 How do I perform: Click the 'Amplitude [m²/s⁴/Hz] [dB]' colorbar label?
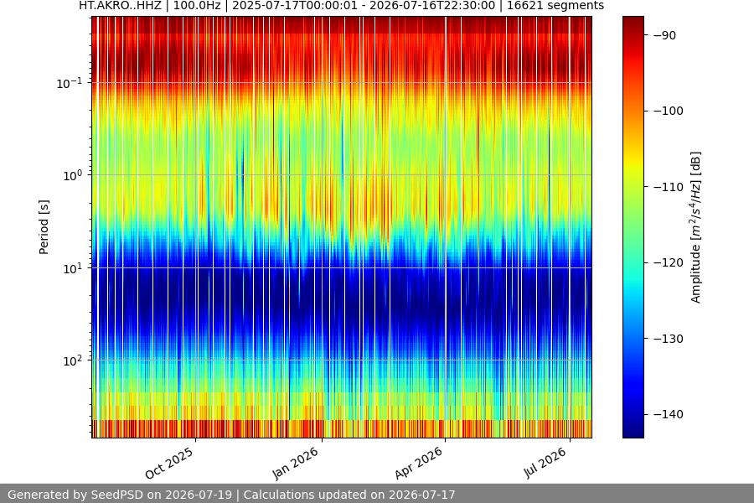(x=696, y=227)
